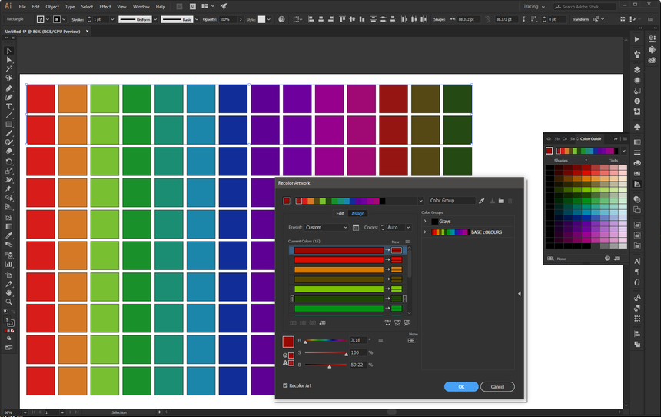The width and height of the screenshot is (661, 417).
Task: Toggle the Recolor Art checkbox
Action: coord(286,385)
